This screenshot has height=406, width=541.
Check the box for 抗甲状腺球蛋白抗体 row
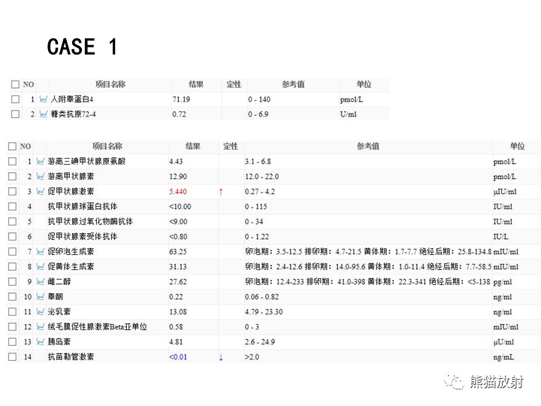[x=13, y=207]
